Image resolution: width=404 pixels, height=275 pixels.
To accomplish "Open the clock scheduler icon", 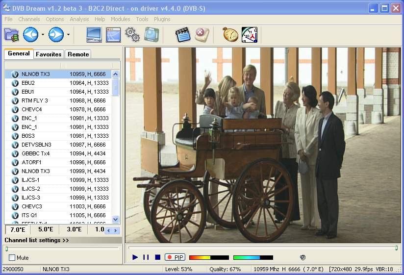I will 249,35.
